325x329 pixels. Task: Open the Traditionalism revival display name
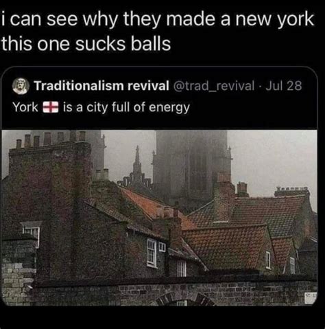(x=101, y=86)
